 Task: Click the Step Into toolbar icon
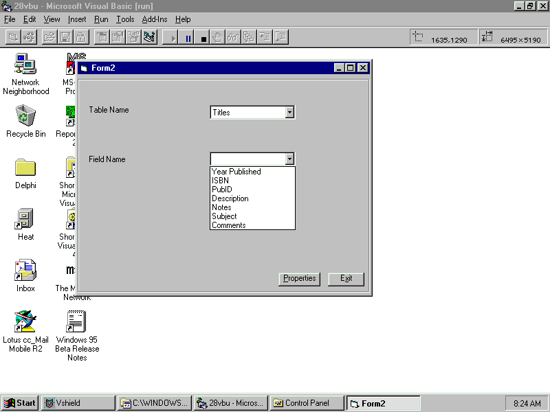pos(265,38)
